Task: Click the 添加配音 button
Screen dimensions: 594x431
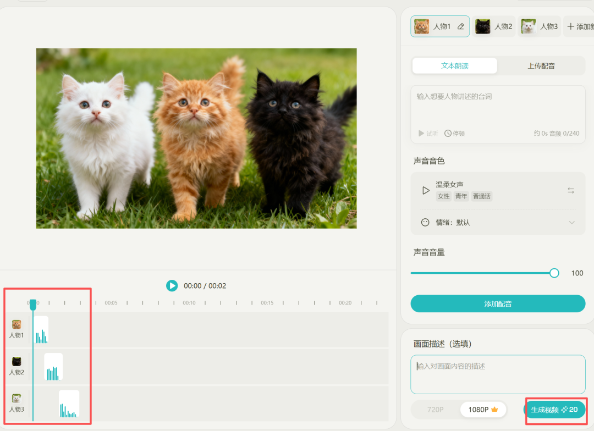Action: [498, 303]
